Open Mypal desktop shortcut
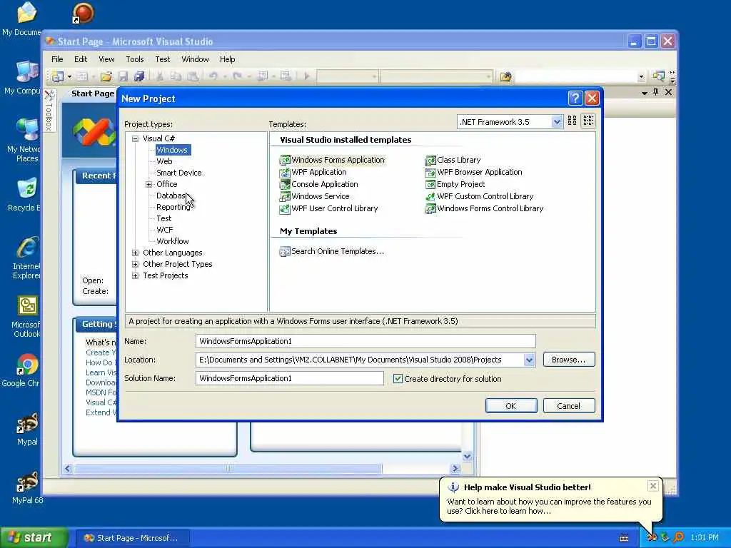 click(27, 429)
